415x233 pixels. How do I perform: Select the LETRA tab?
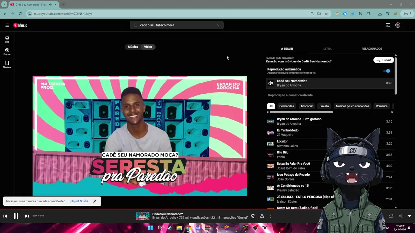(327, 49)
